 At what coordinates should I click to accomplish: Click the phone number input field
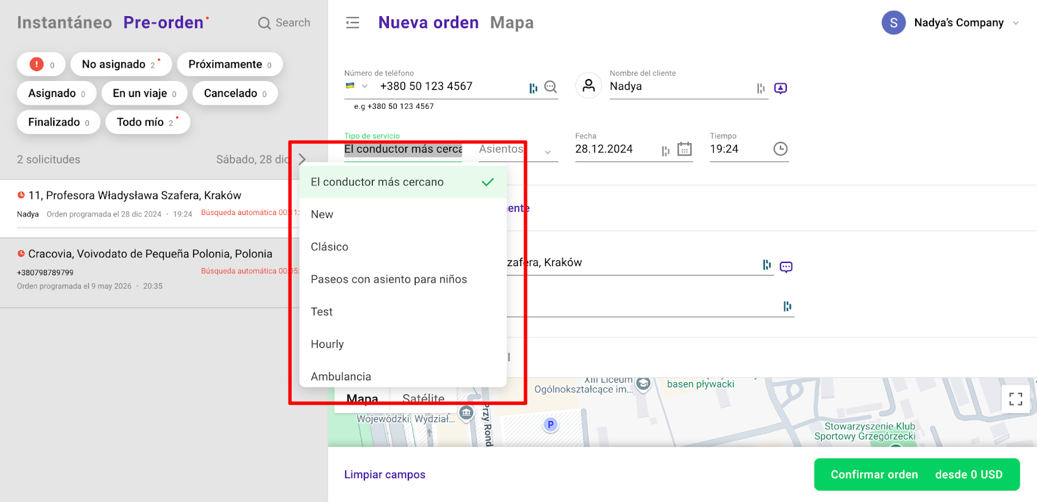[451, 87]
